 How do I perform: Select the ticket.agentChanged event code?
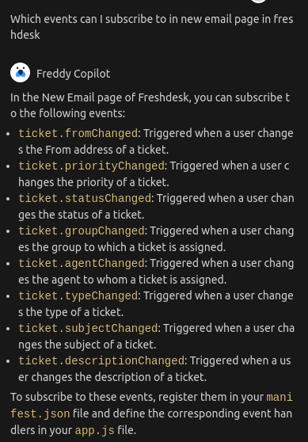pos(82,263)
